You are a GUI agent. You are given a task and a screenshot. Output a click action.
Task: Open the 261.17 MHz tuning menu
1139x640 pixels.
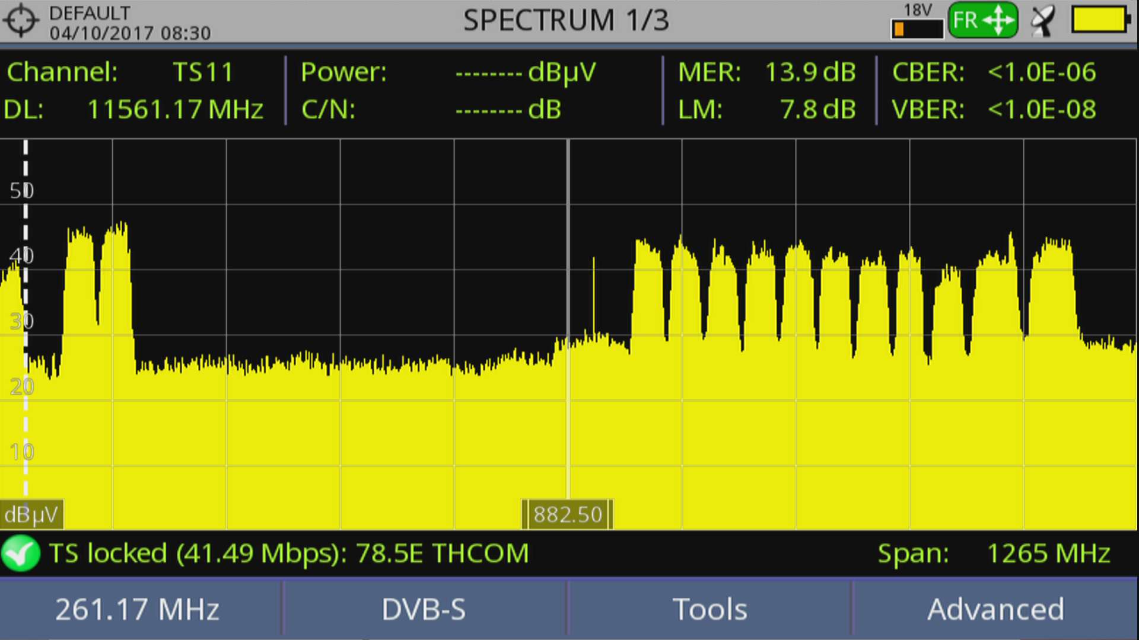coord(138,609)
